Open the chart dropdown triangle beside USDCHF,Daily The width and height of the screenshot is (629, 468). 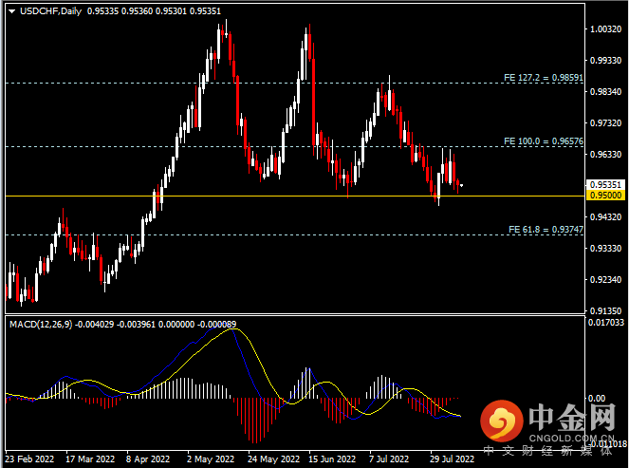click(11, 11)
